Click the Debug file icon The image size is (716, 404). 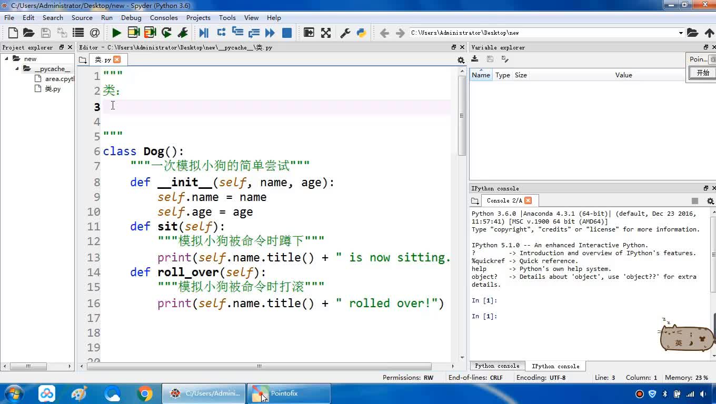tap(204, 33)
